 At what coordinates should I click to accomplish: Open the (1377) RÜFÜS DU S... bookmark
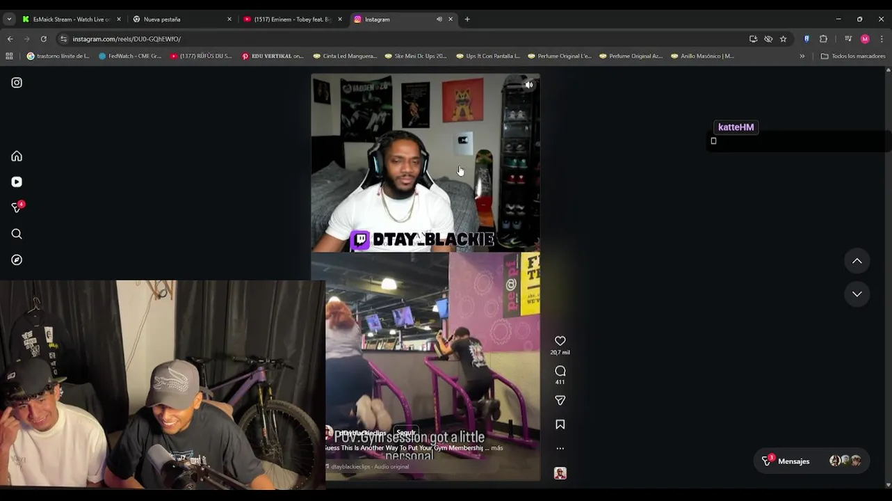pyautogui.click(x=202, y=56)
